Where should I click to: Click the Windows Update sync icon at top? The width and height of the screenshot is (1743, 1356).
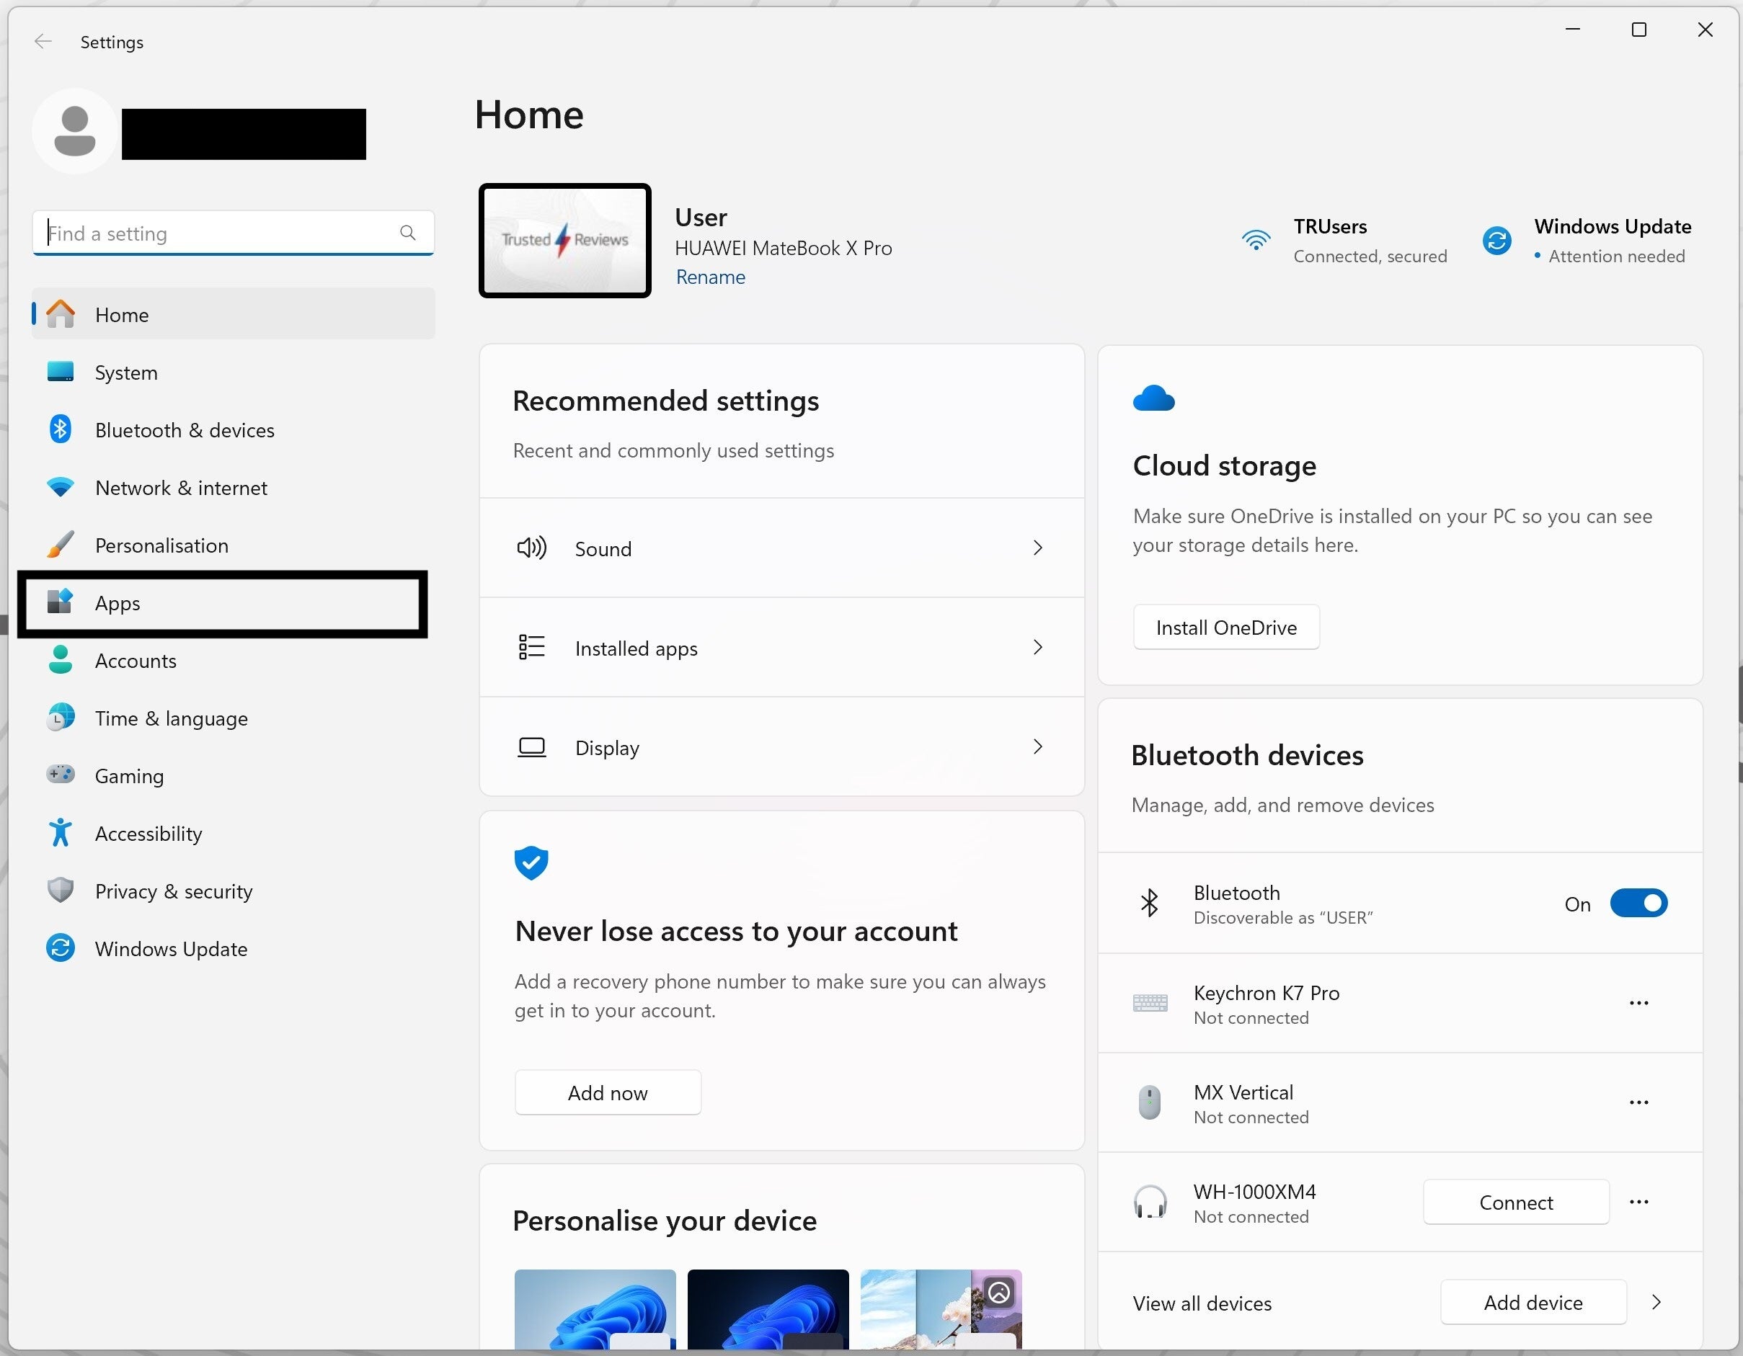(1497, 240)
